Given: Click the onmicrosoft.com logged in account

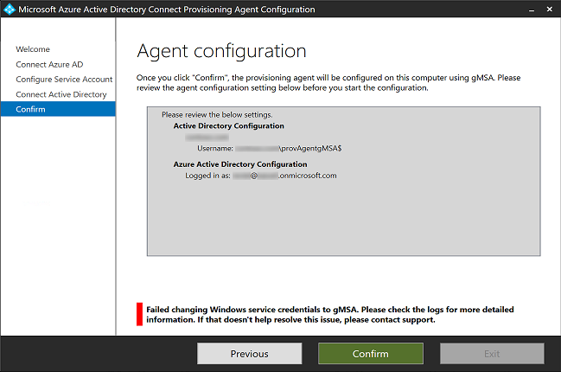Looking at the screenshot, I should [x=284, y=176].
